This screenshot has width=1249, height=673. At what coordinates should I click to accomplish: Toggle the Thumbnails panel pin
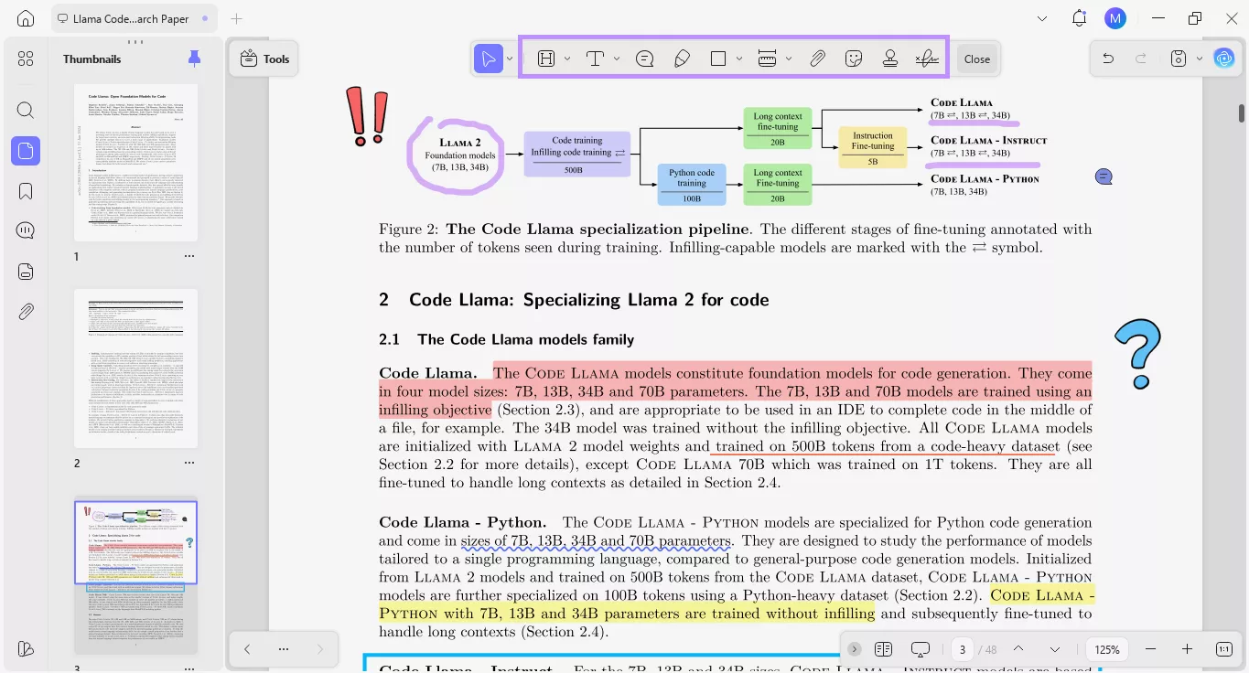(x=193, y=58)
